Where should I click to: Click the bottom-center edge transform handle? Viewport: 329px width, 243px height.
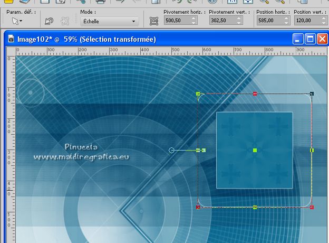[x=255, y=207]
